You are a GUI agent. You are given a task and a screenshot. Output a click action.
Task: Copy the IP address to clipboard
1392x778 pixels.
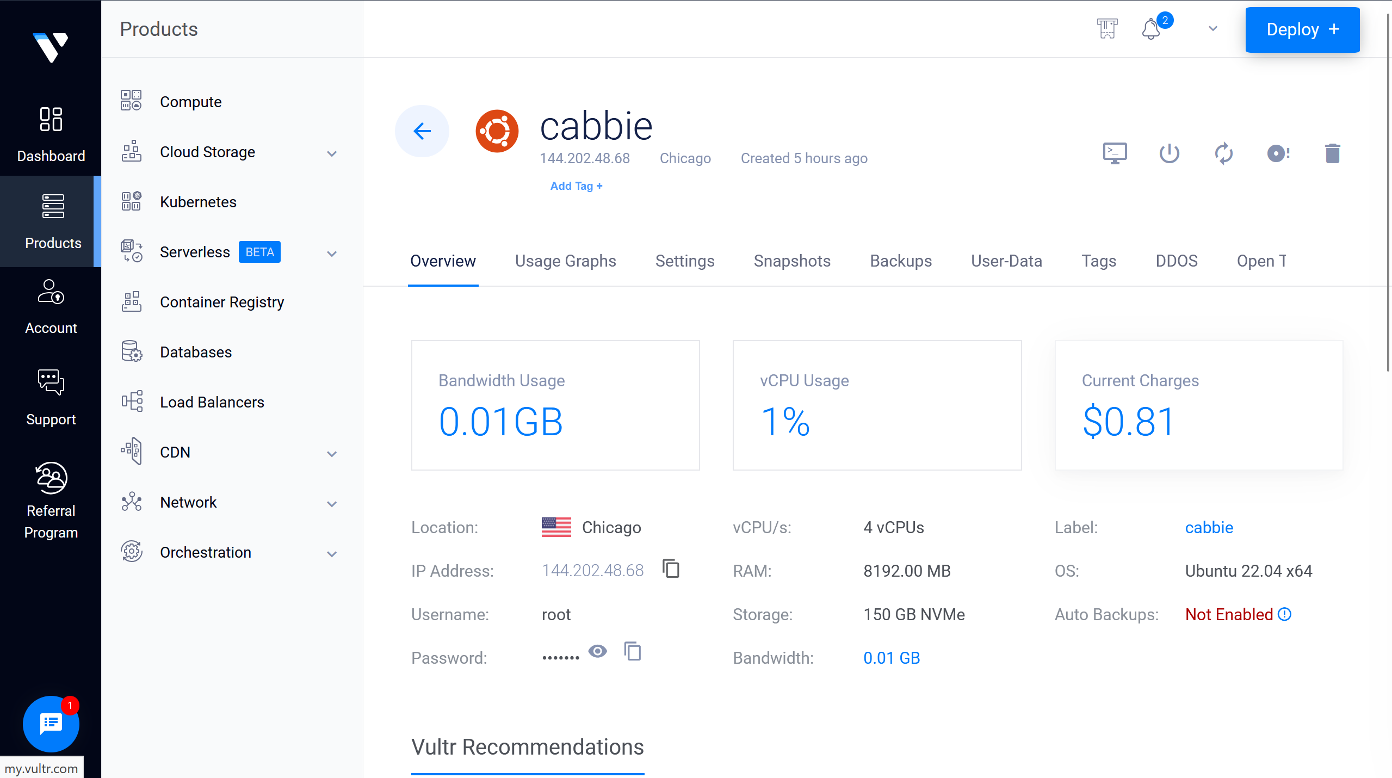pos(671,569)
